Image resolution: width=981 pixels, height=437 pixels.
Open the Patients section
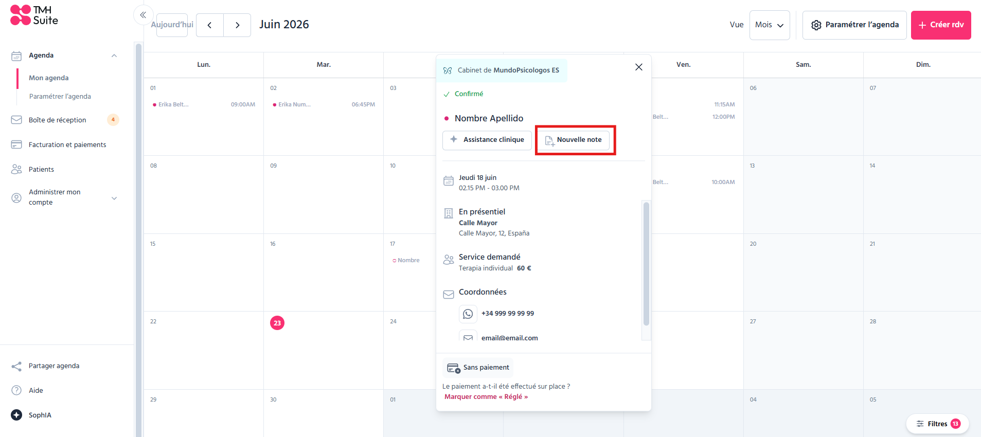tap(41, 169)
